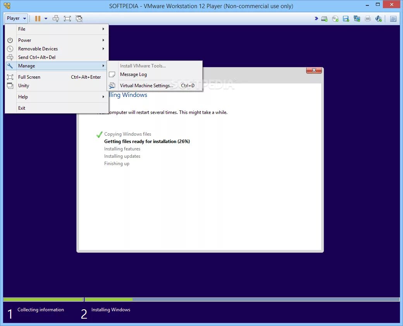The height and width of the screenshot is (326, 403).
Task: Click the CD/DVD drive status icon
Action: (335, 18)
